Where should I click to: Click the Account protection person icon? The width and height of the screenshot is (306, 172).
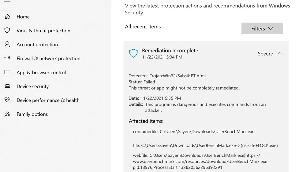coord(7,44)
